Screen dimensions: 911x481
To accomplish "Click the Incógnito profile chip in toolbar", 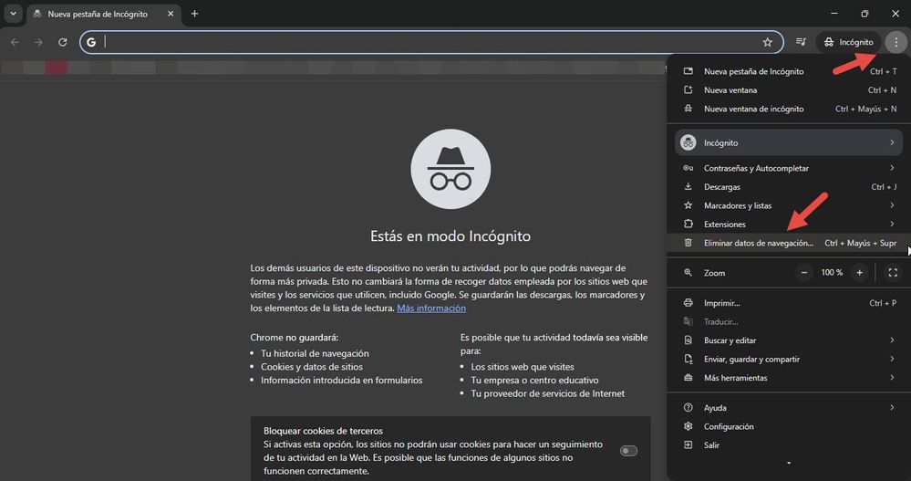I will [849, 42].
